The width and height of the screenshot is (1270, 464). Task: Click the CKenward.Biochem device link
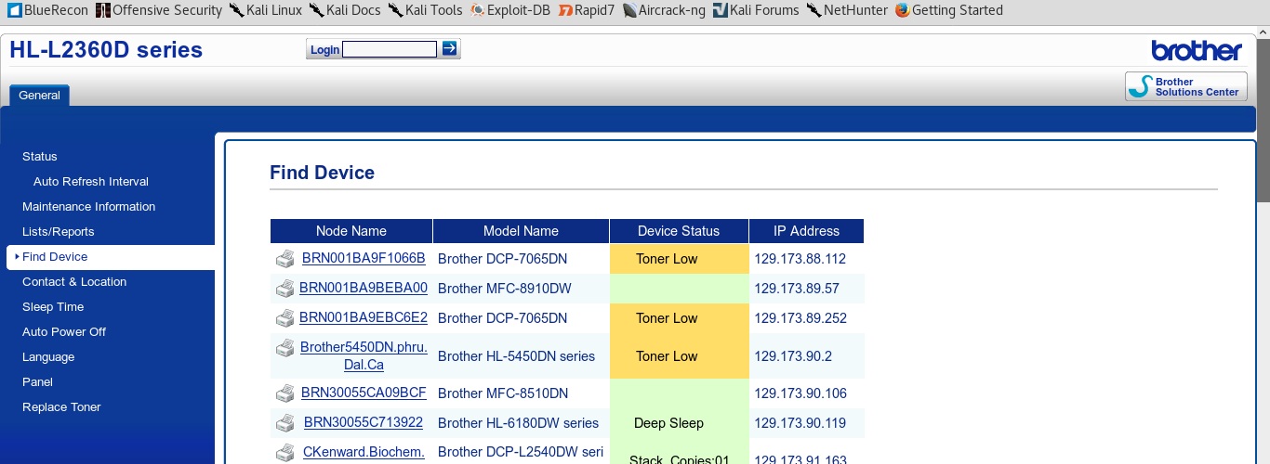[364, 452]
